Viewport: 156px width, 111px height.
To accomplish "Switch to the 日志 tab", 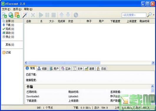I will (101, 69).
